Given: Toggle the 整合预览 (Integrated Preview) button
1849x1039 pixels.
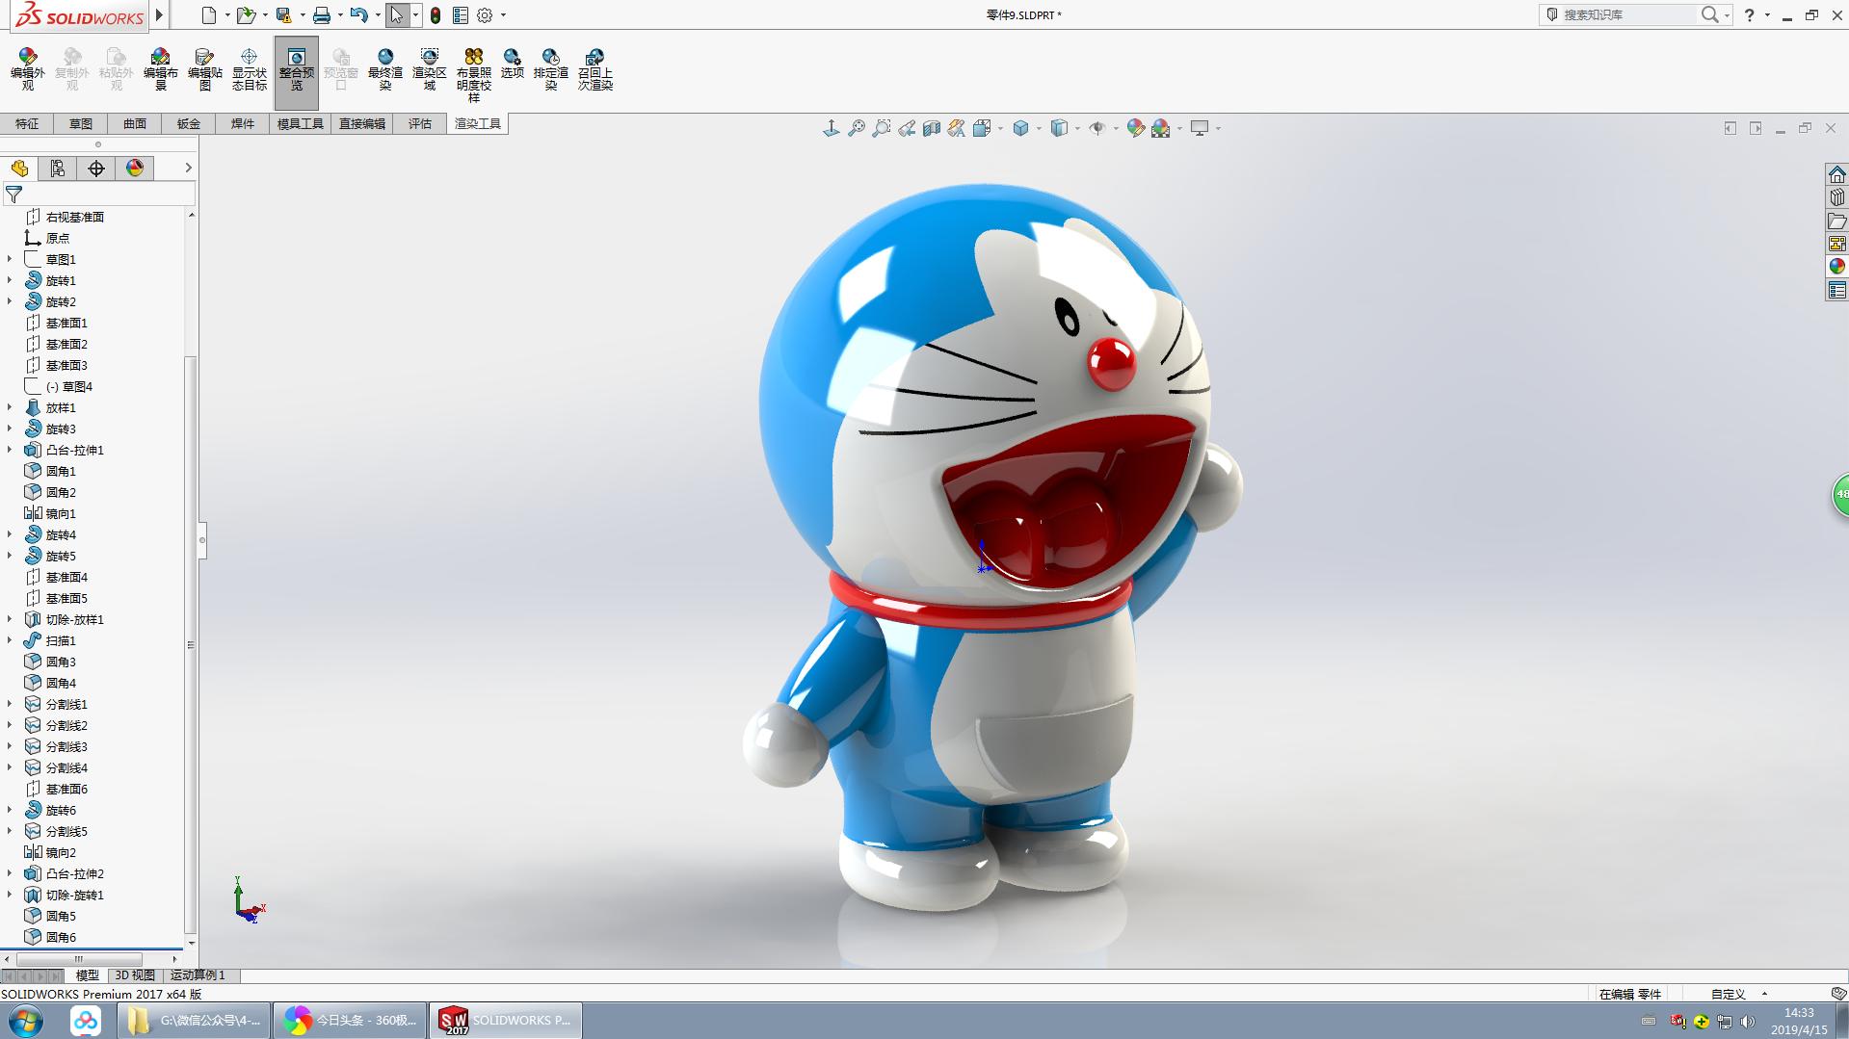Looking at the screenshot, I should click(296, 67).
